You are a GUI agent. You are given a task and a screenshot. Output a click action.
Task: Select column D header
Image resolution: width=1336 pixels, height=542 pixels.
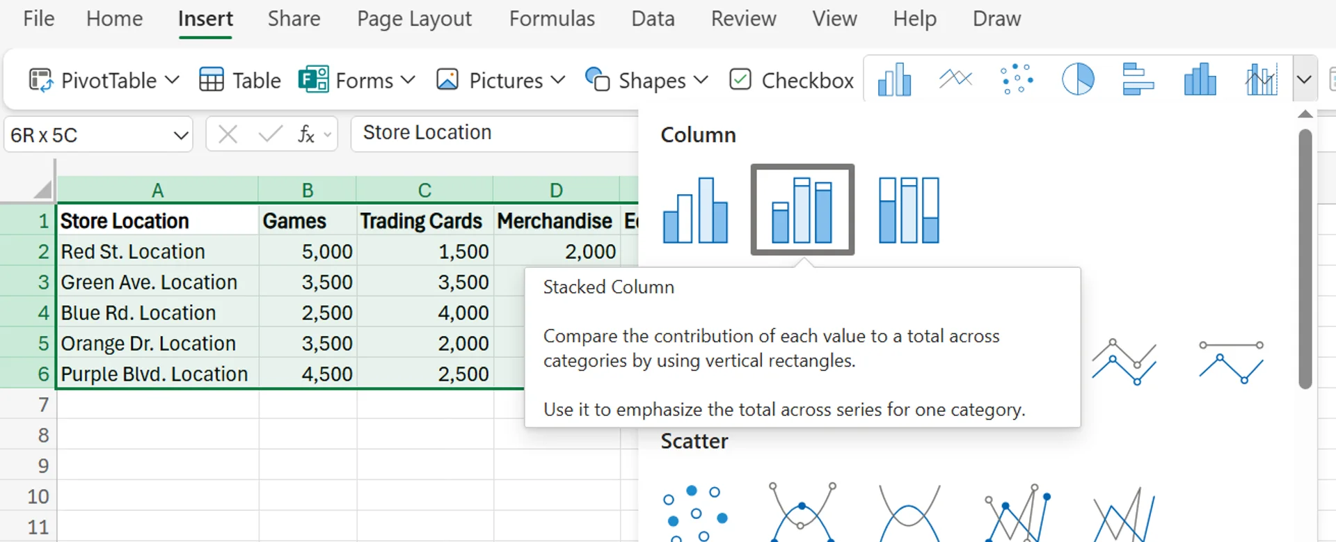coord(557,190)
